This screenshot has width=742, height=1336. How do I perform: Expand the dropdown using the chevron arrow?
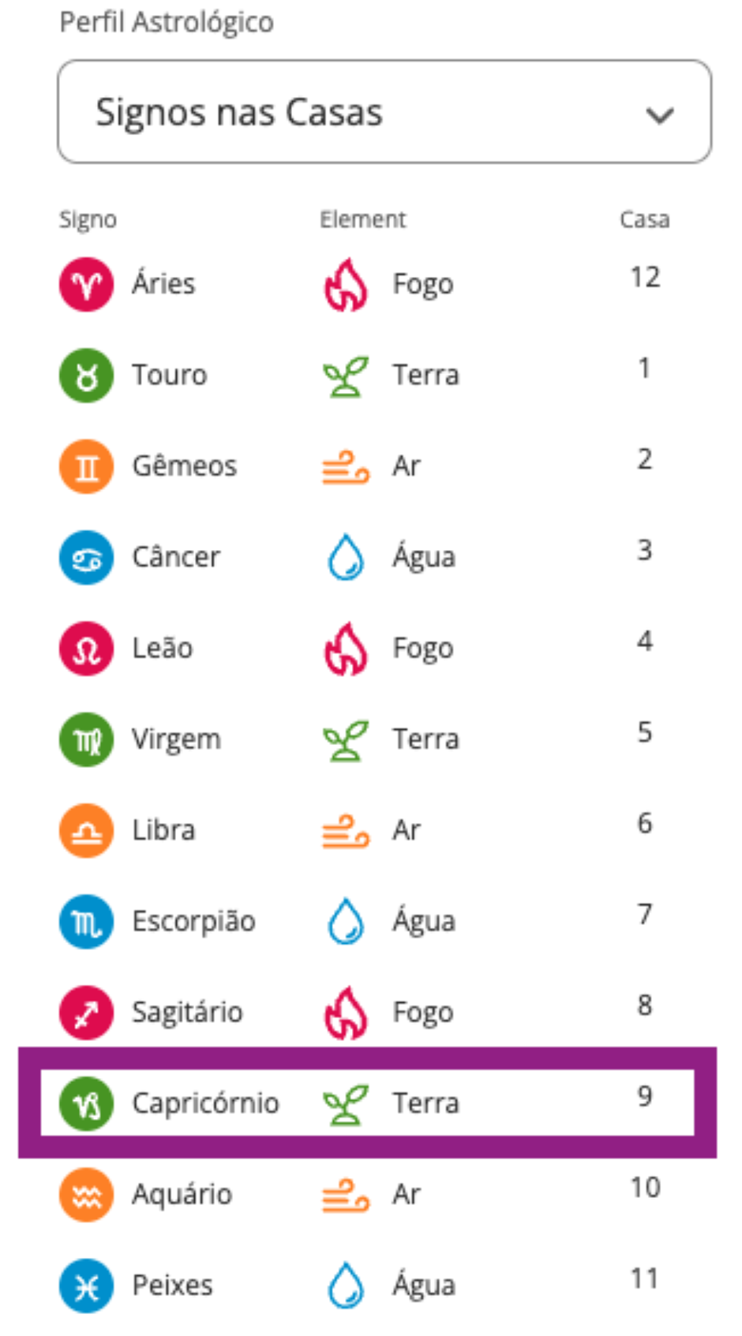coord(660,115)
